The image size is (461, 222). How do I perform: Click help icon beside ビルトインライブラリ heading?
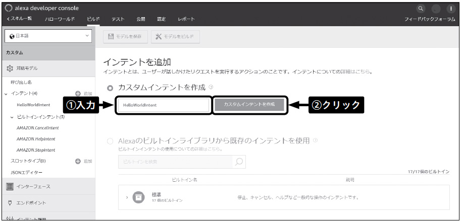tap(315, 140)
